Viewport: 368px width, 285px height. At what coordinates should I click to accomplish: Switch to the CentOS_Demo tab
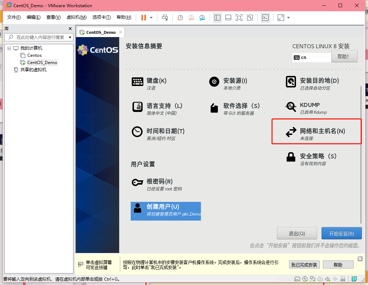point(101,32)
